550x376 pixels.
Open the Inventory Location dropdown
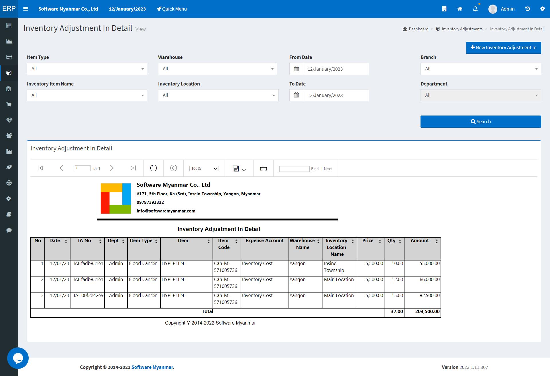tap(218, 95)
